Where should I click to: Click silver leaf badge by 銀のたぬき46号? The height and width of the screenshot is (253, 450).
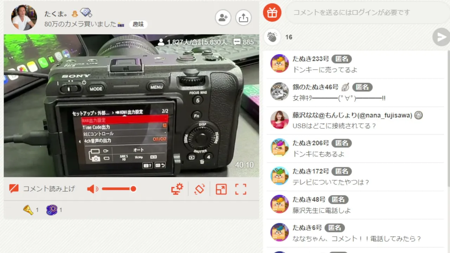345,87
